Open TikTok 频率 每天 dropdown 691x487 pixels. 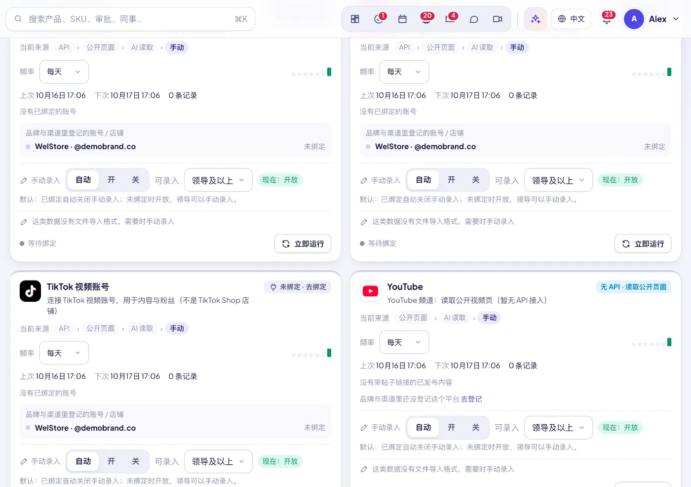click(64, 353)
